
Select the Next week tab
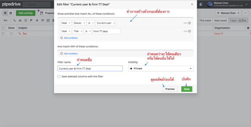pyautogui.click(x=220, y=20)
